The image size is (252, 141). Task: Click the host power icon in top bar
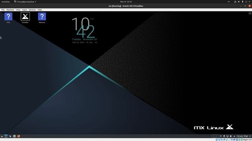pos(246,2)
